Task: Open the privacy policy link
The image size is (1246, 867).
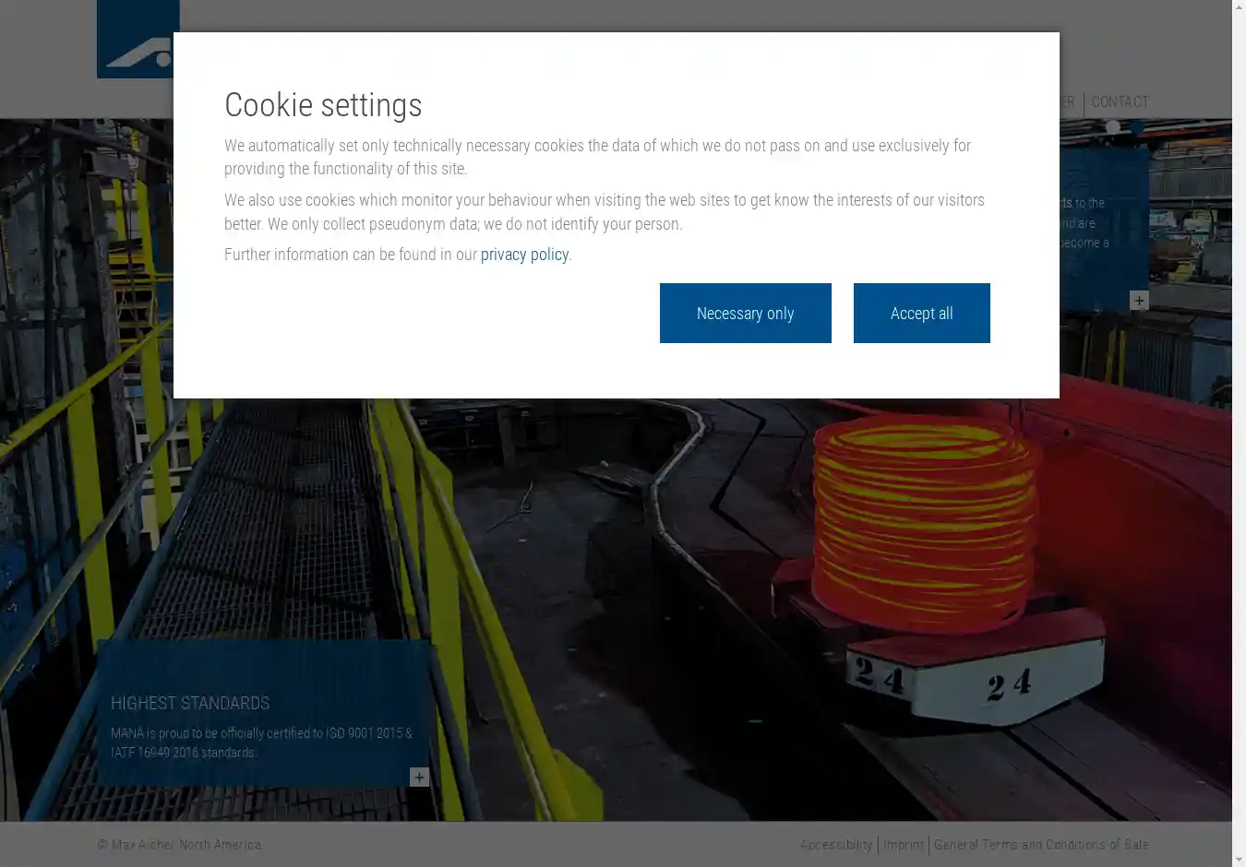Action: click(524, 255)
